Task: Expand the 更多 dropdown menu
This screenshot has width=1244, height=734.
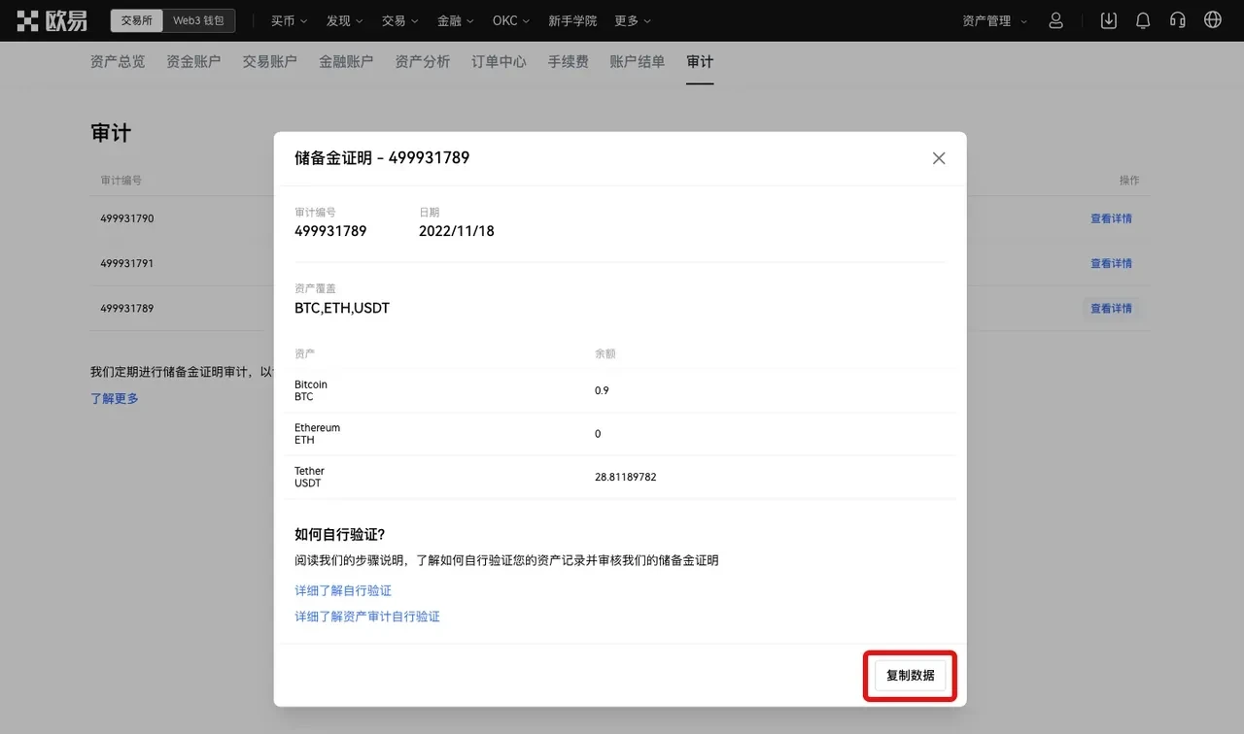Action: (x=633, y=20)
